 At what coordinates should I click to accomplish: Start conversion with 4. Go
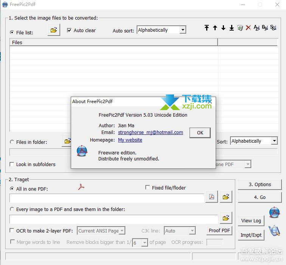pos(260,197)
